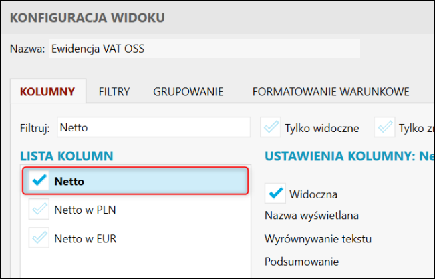Tick the Netto w PLN checkbox
Viewport: 435px width, 279px height.
click(x=39, y=210)
